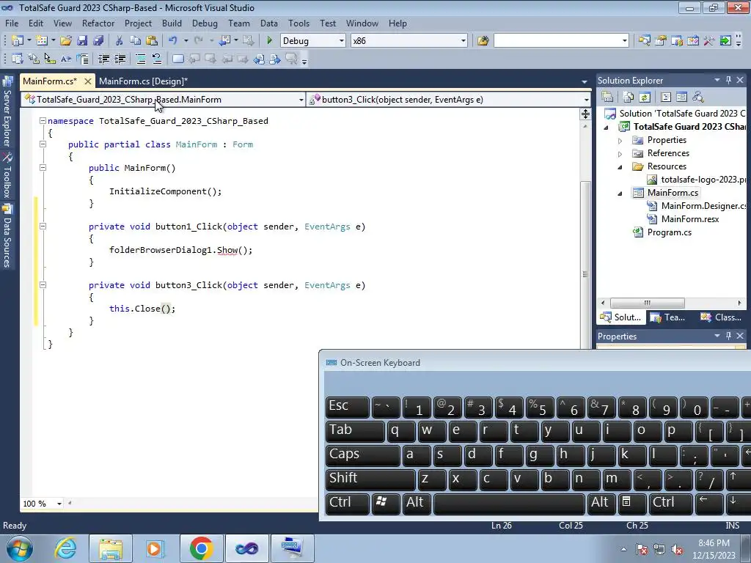This screenshot has height=563, width=751.
Task: Undo the last edit
Action: (173, 41)
